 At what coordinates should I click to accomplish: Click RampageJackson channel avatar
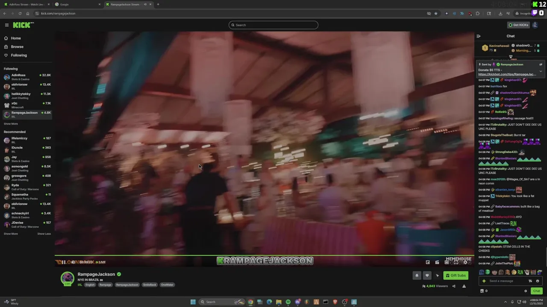[x=67, y=278]
